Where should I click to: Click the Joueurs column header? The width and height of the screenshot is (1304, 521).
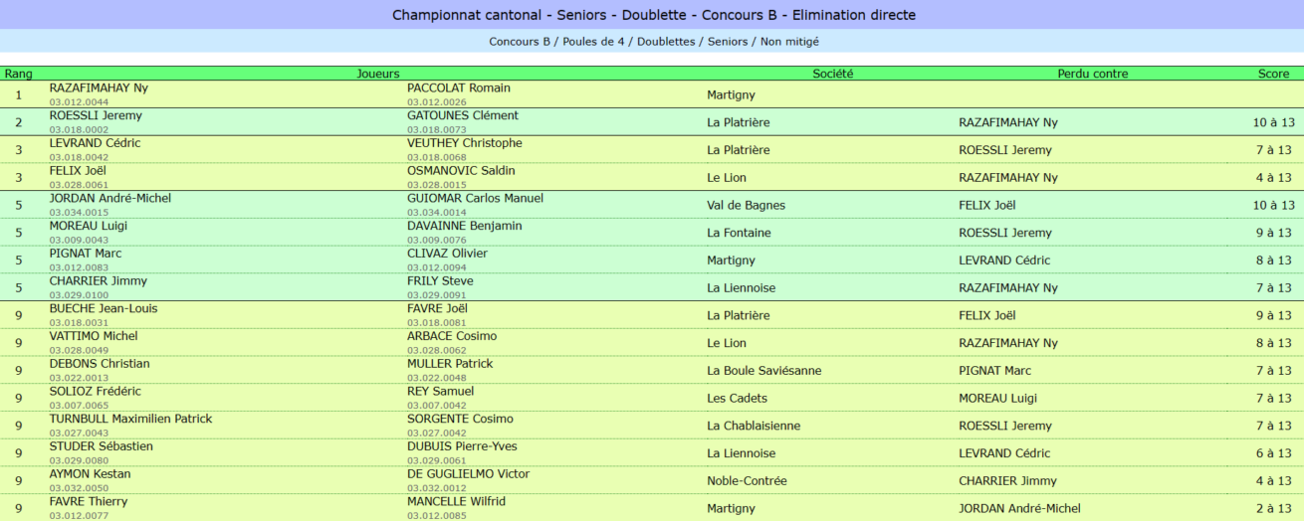378,74
